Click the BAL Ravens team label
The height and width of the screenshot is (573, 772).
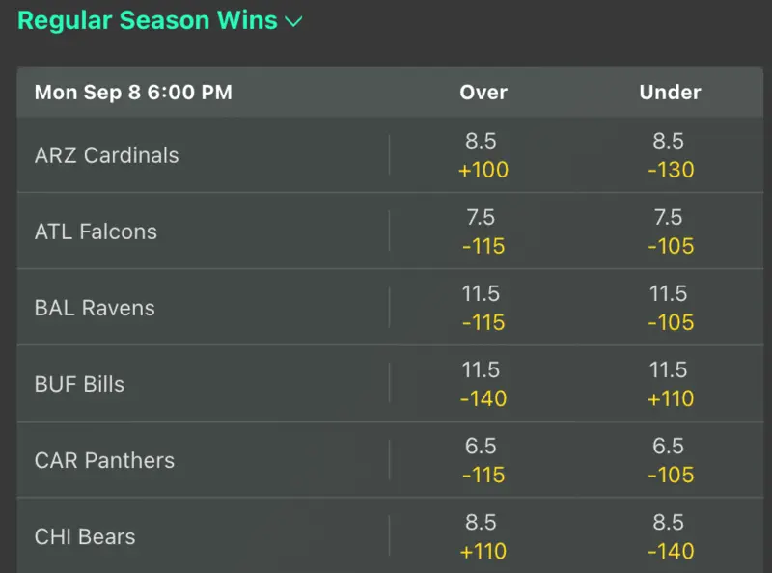95,308
